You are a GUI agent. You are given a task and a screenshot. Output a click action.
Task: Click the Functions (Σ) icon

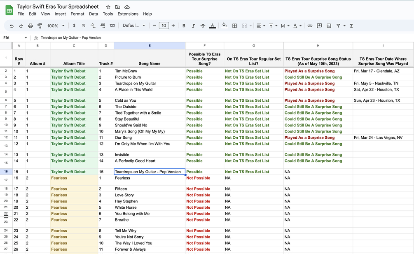pos(351,26)
